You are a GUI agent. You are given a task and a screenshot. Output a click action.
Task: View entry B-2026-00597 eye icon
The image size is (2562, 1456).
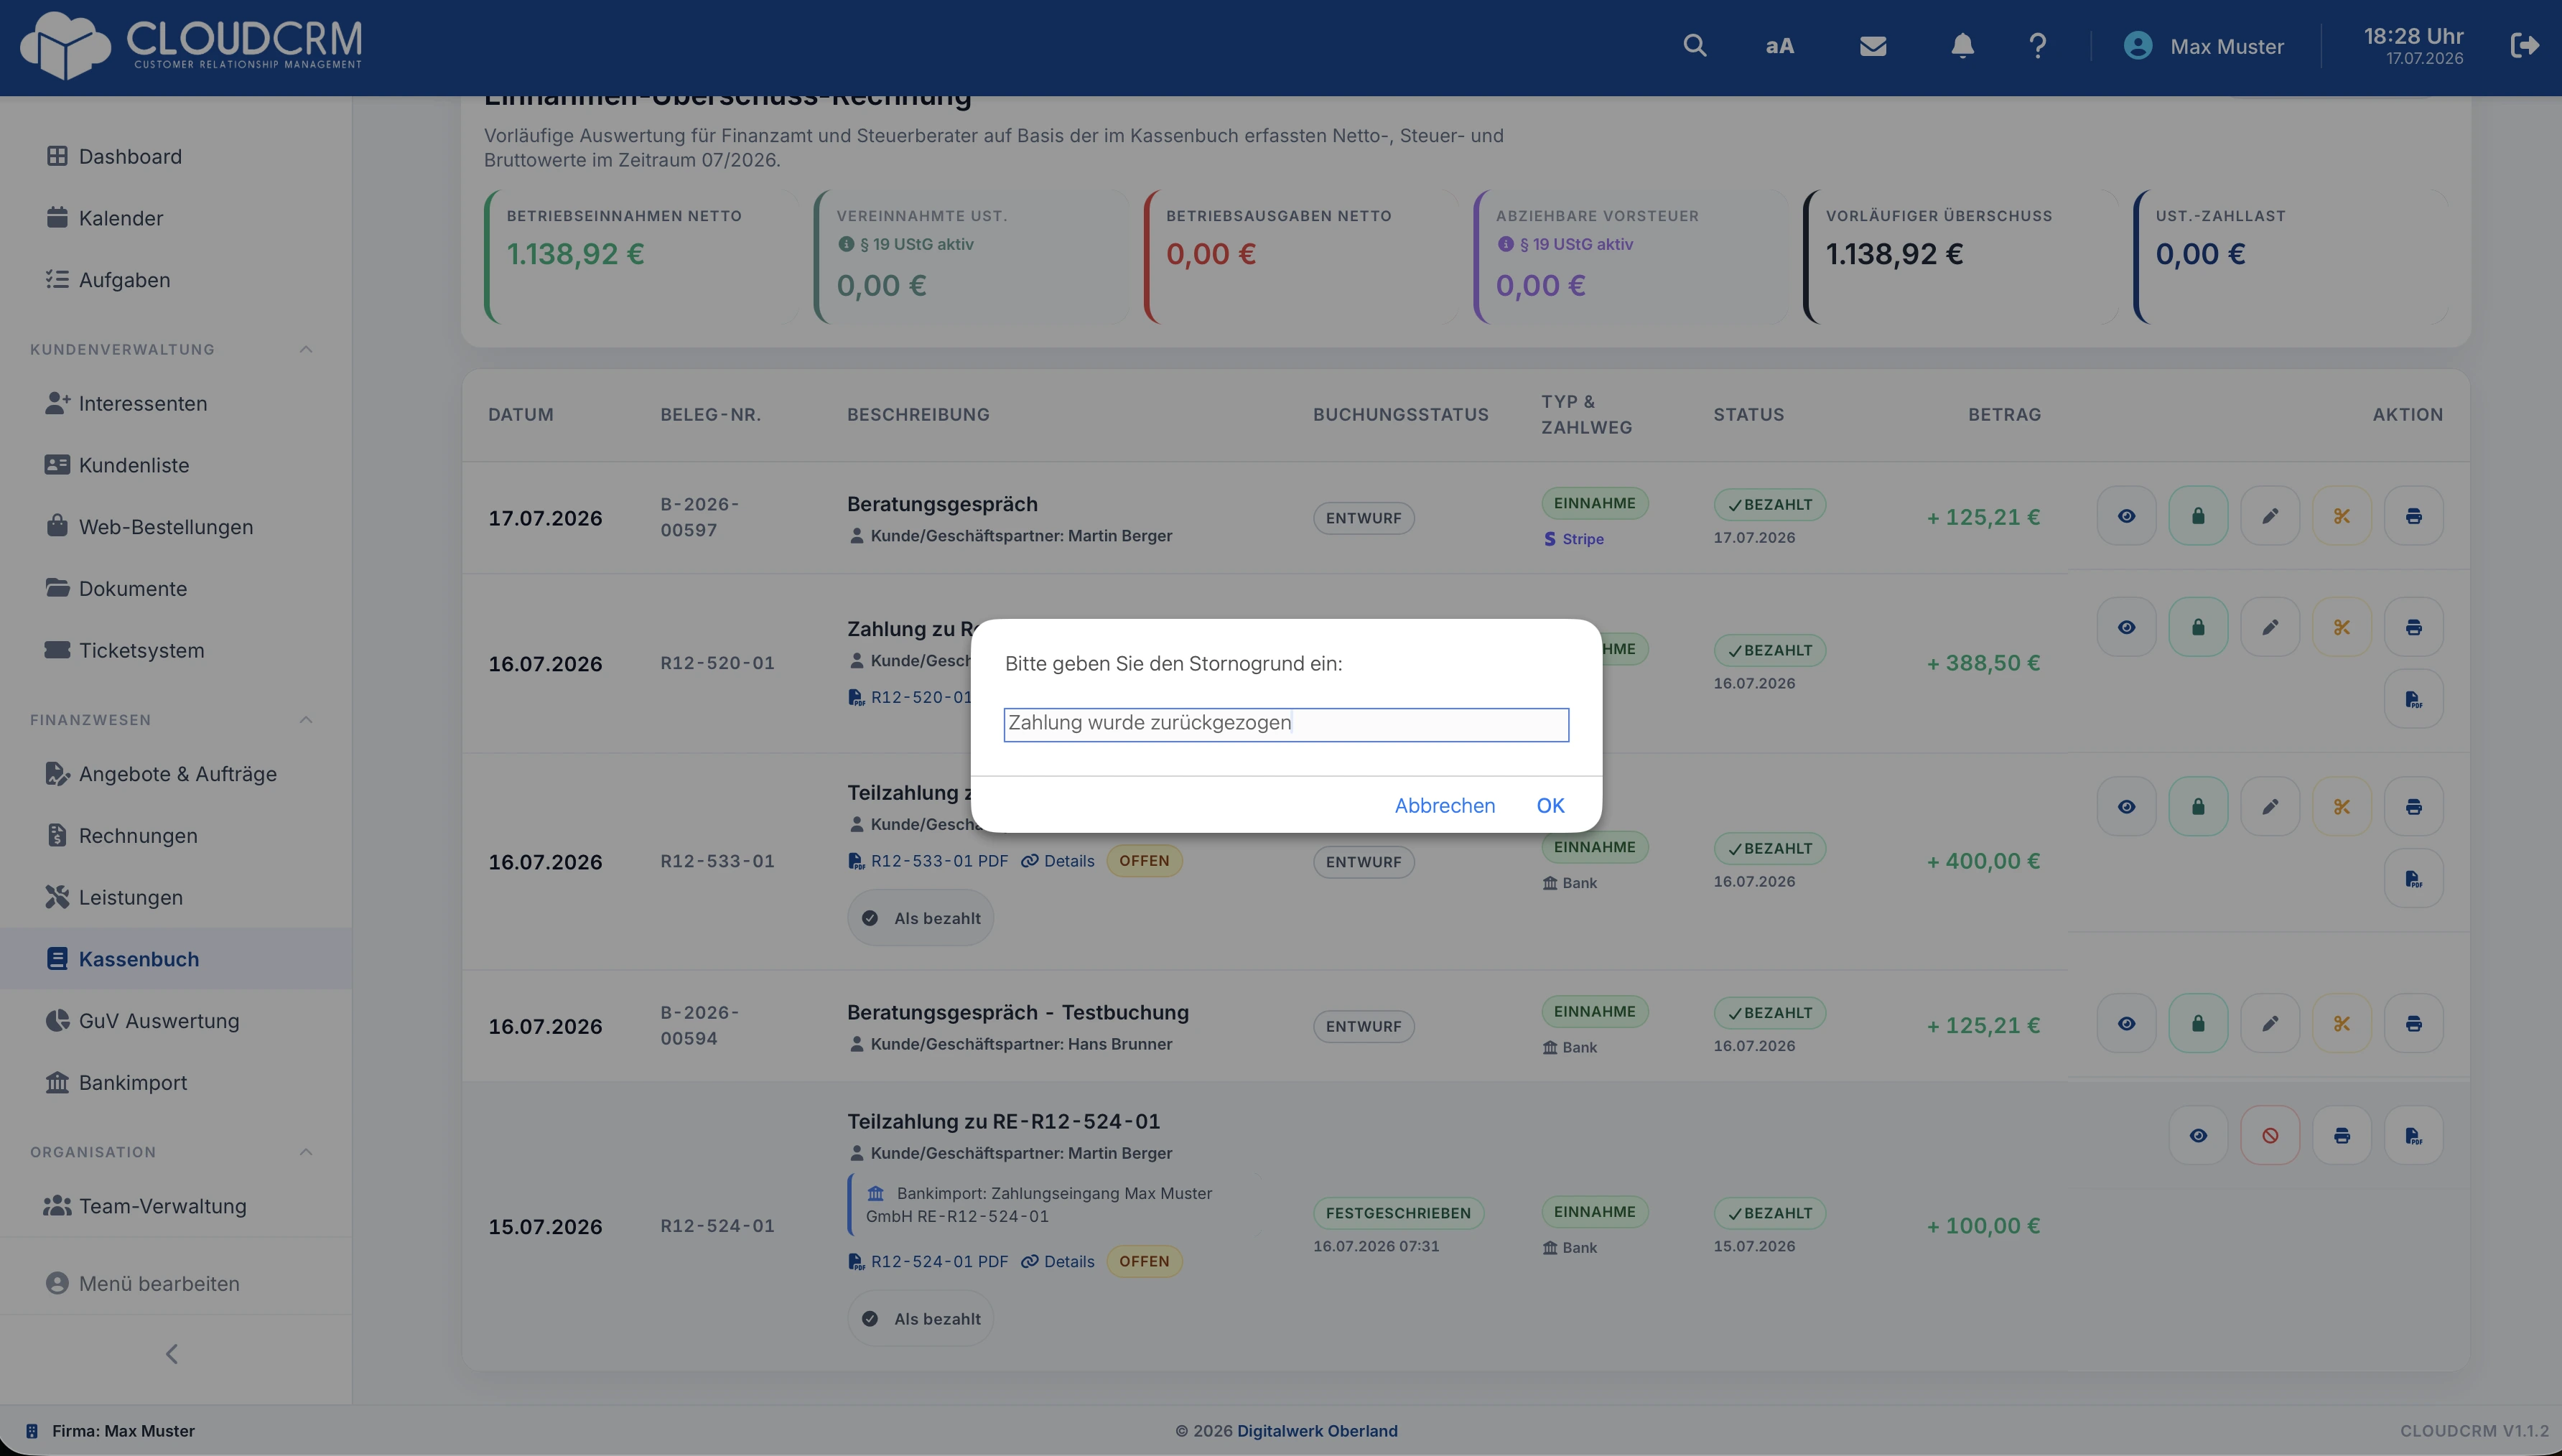(2126, 516)
